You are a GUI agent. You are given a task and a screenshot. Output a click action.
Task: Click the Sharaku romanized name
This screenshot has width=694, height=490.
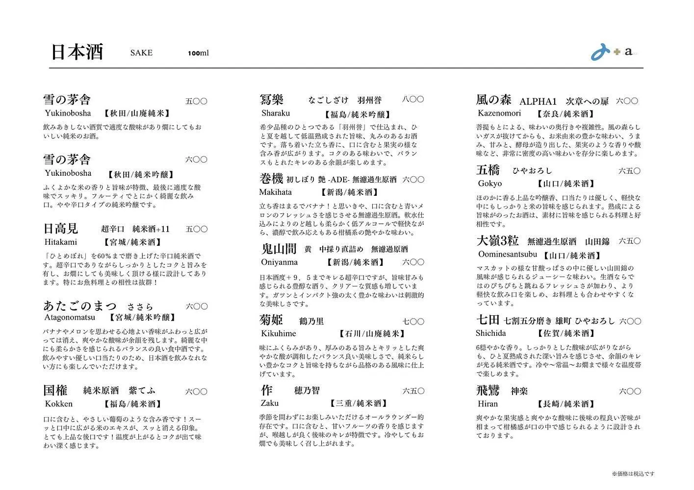(x=276, y=113)
